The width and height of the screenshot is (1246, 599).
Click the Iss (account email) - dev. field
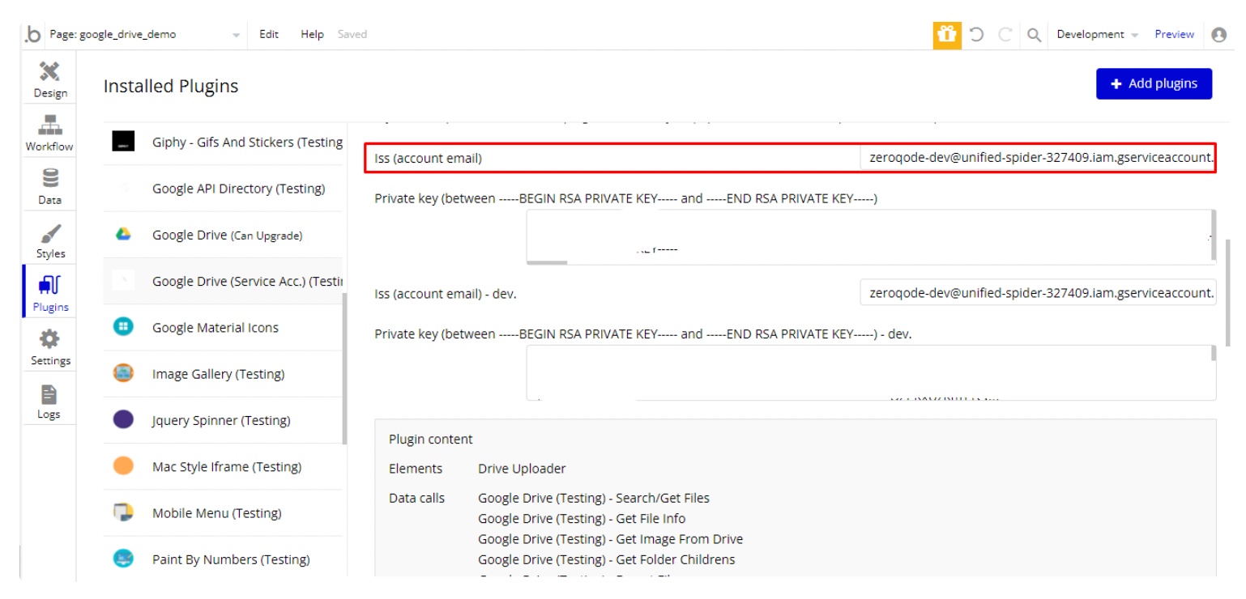point(1038,292)
